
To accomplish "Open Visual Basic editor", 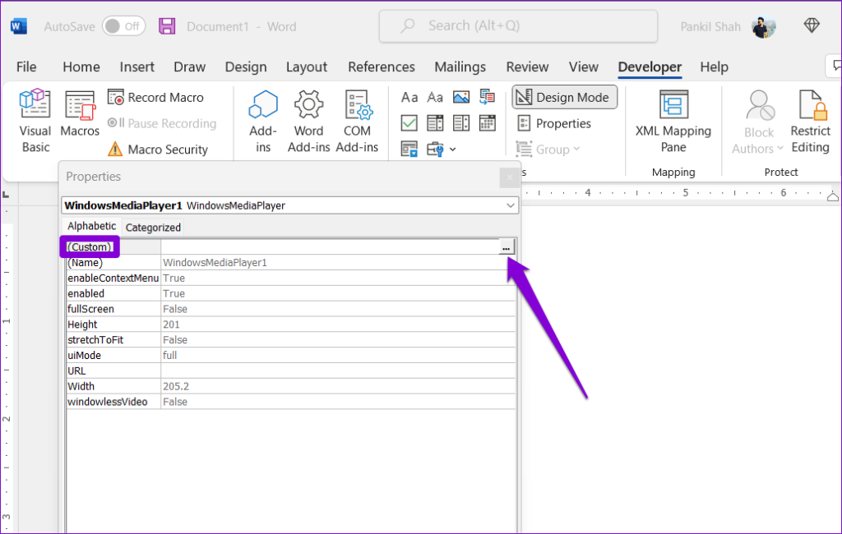I will [35, 121].
